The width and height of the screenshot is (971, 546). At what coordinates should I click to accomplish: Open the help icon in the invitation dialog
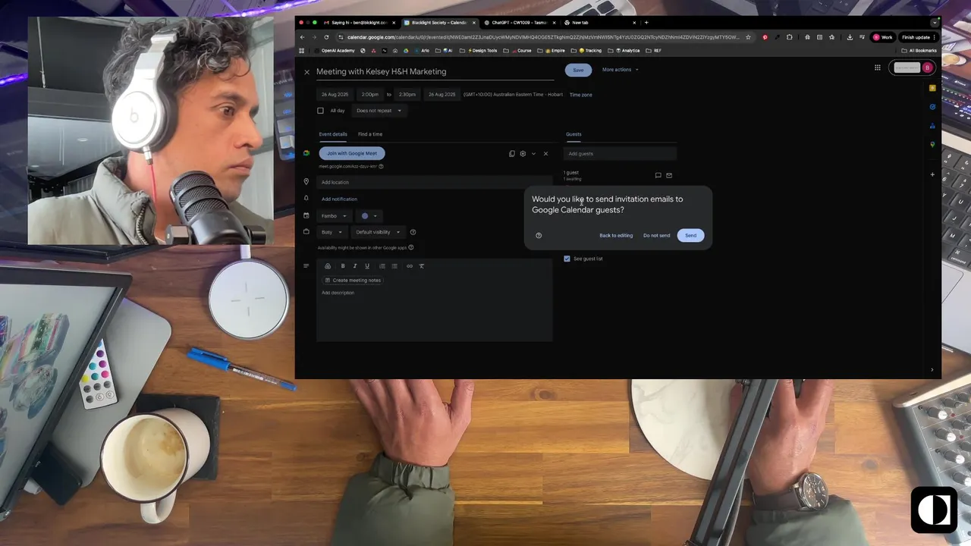(539, 235)
